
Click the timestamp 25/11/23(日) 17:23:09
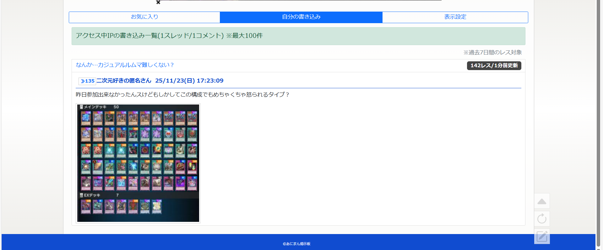[189, 81]
